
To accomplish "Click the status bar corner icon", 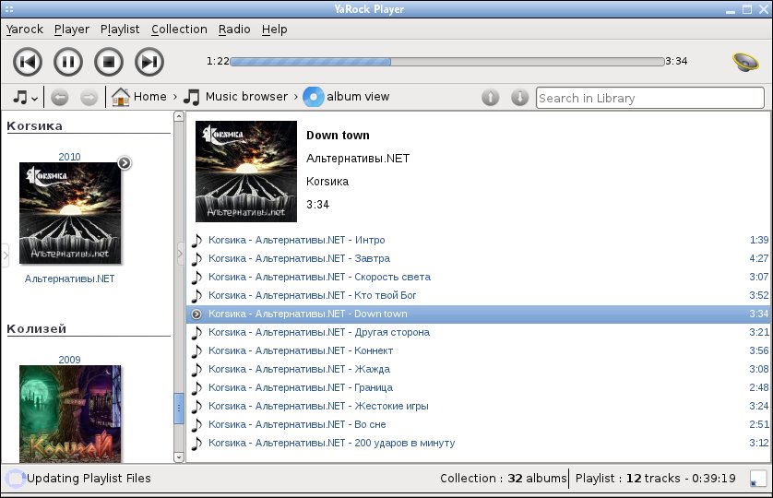I will point(758,479).
